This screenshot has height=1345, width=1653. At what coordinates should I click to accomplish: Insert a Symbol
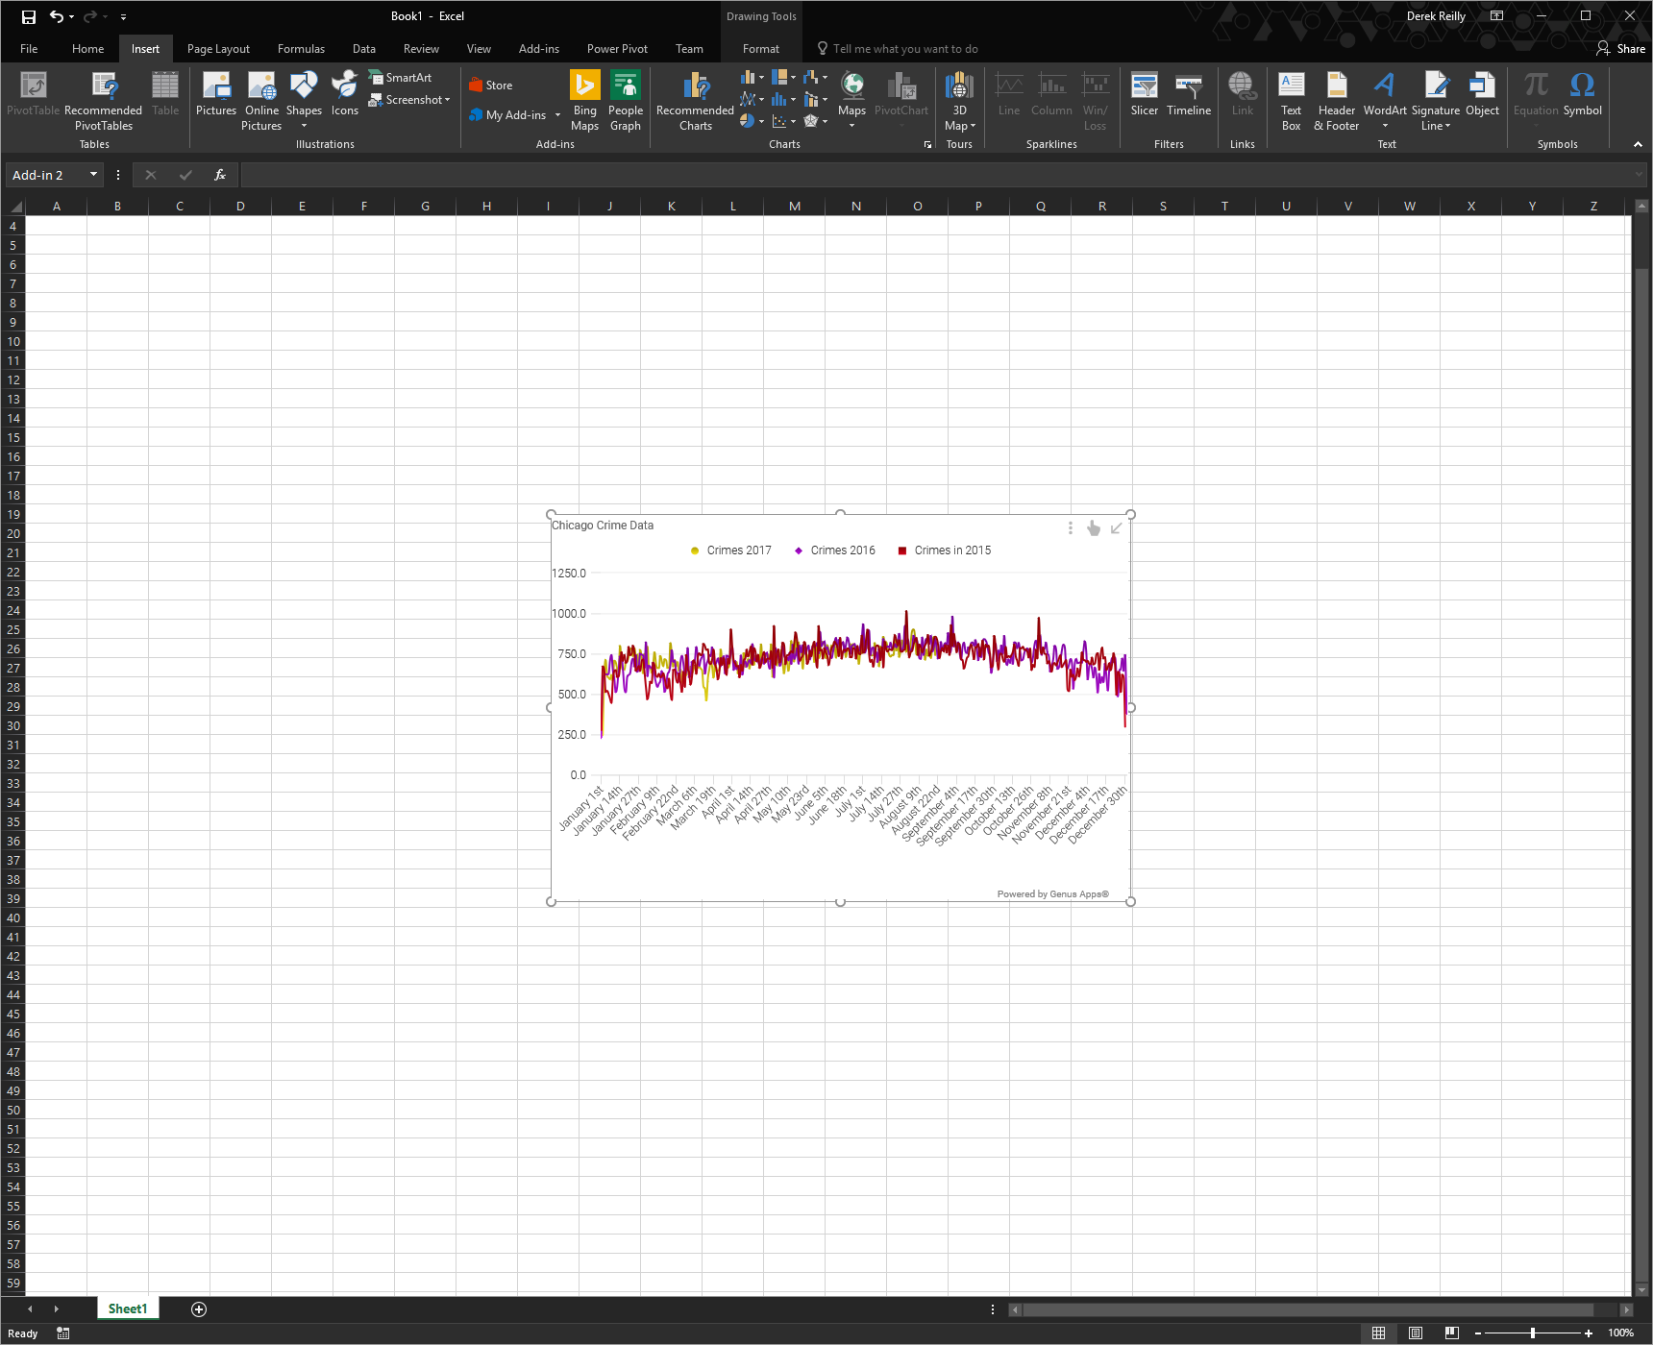click(1583, 94)
